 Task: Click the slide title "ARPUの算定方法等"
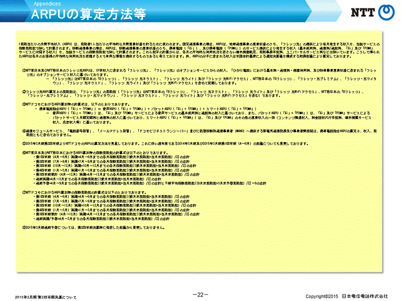(x=89, y=14)
